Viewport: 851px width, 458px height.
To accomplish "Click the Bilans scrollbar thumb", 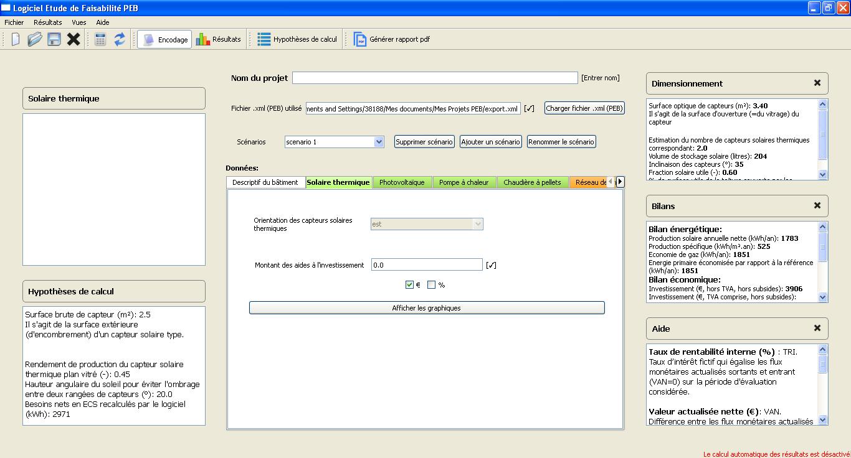I will [822, 247].
